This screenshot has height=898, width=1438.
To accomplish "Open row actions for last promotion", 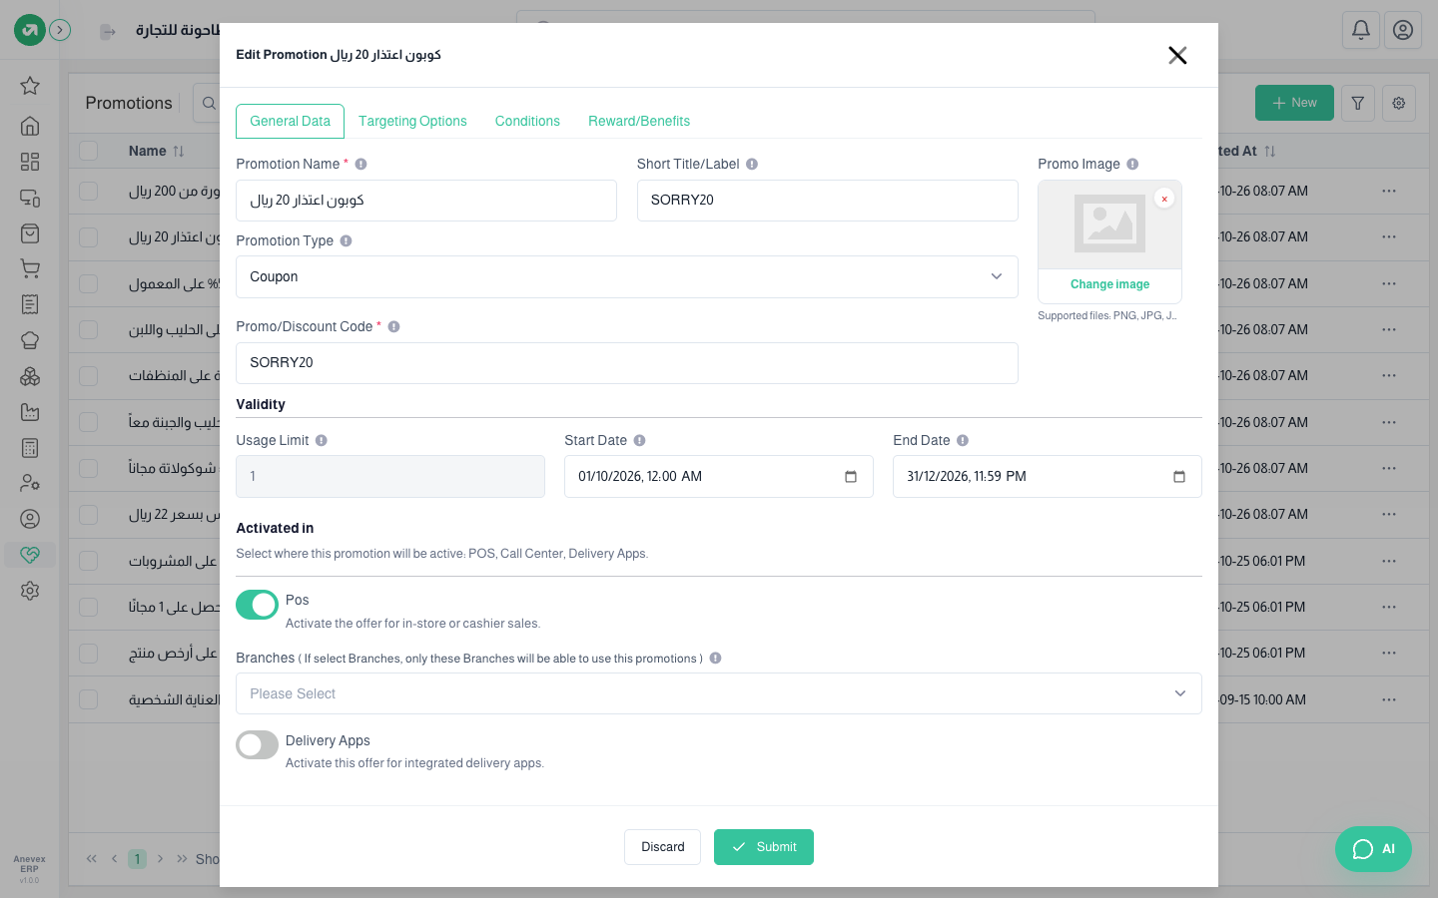I will tap(1389, 699).
